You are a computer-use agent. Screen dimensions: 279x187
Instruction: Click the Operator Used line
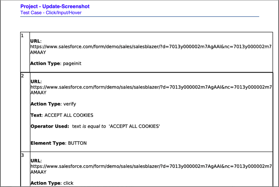click(x=95, y=126)
